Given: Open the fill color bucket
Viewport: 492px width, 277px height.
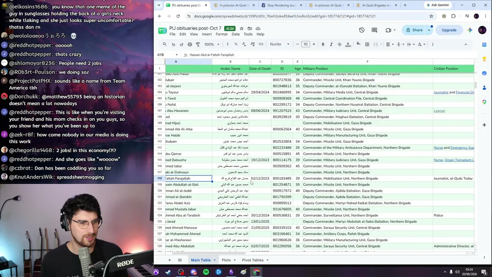Looking at the screenshot, I should [358, 44].
